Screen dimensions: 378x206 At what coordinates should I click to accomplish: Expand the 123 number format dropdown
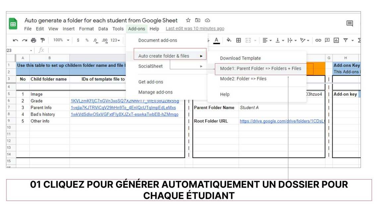pos(115,40)
